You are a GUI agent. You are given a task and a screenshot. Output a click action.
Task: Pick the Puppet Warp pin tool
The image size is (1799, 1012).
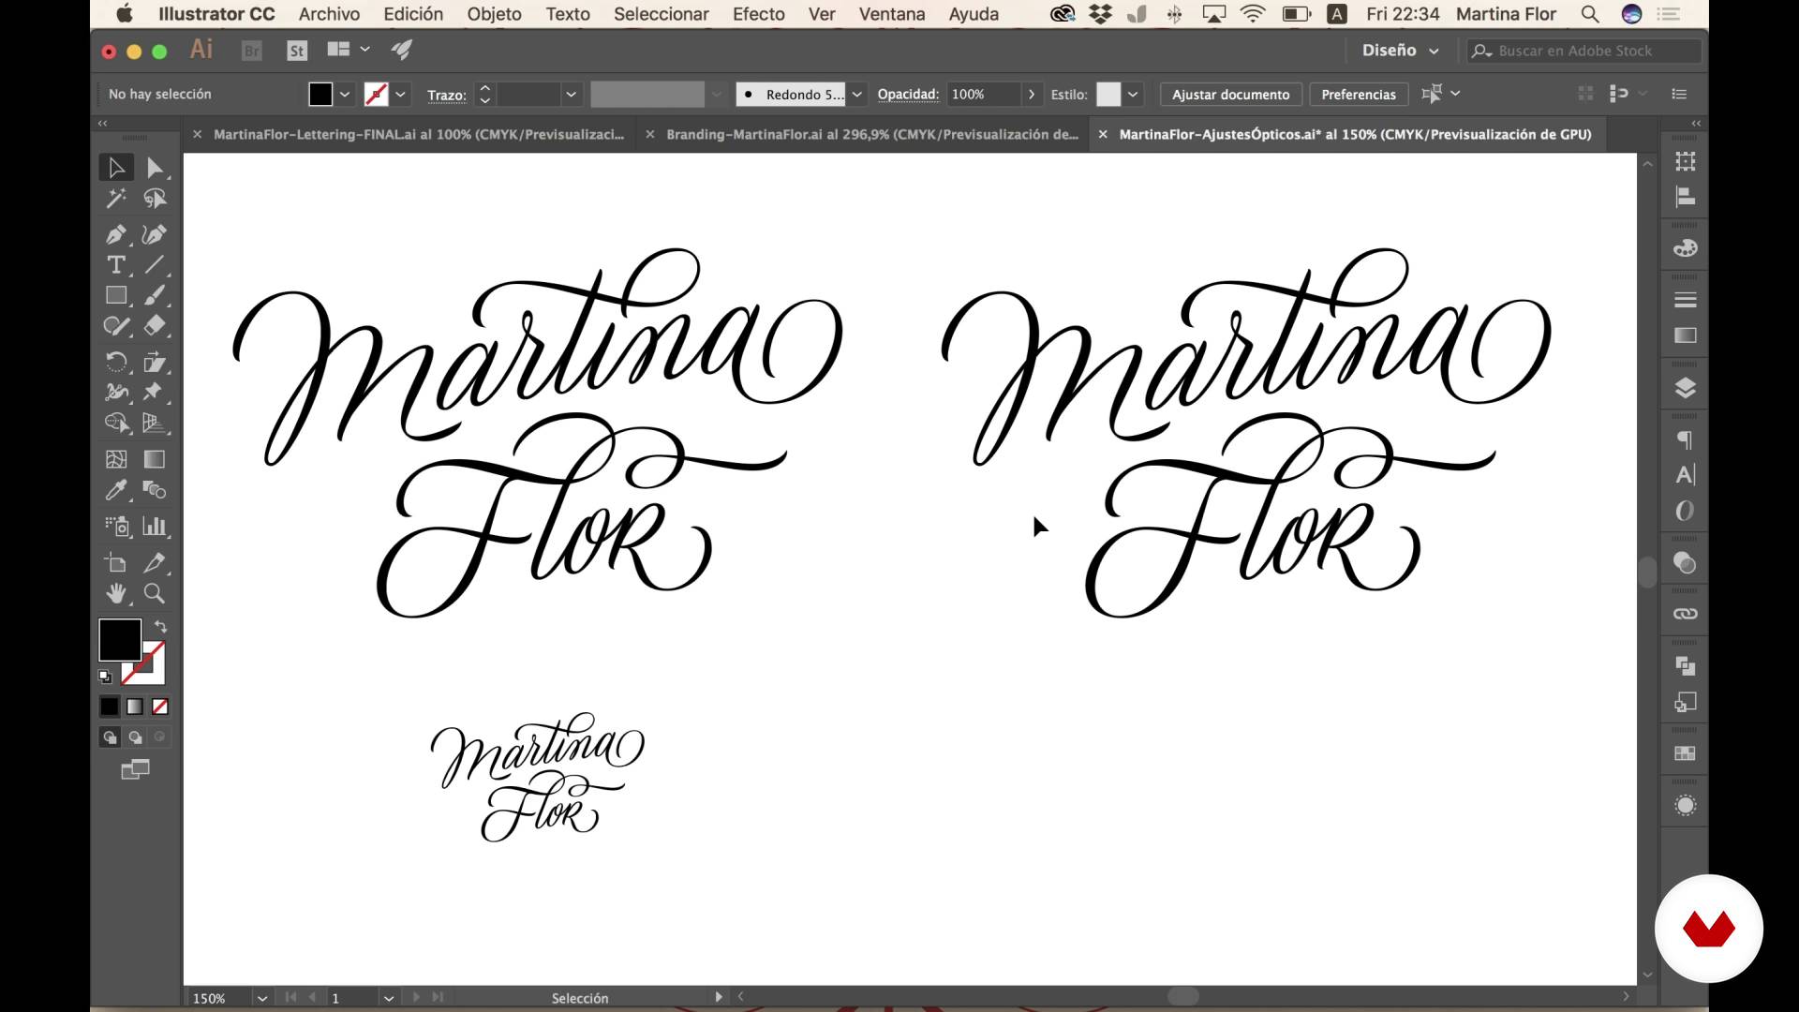coord(155,392)
